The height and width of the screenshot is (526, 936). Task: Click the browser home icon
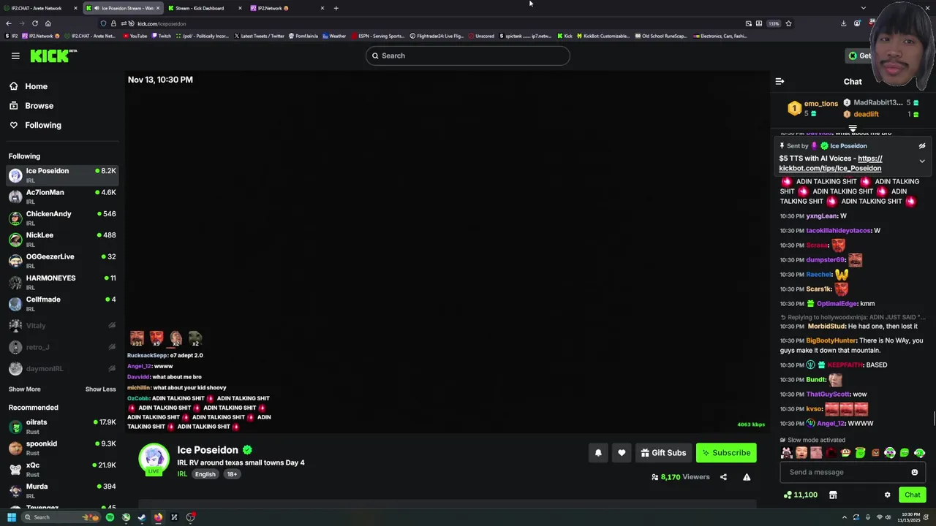(x=48, y=23)
